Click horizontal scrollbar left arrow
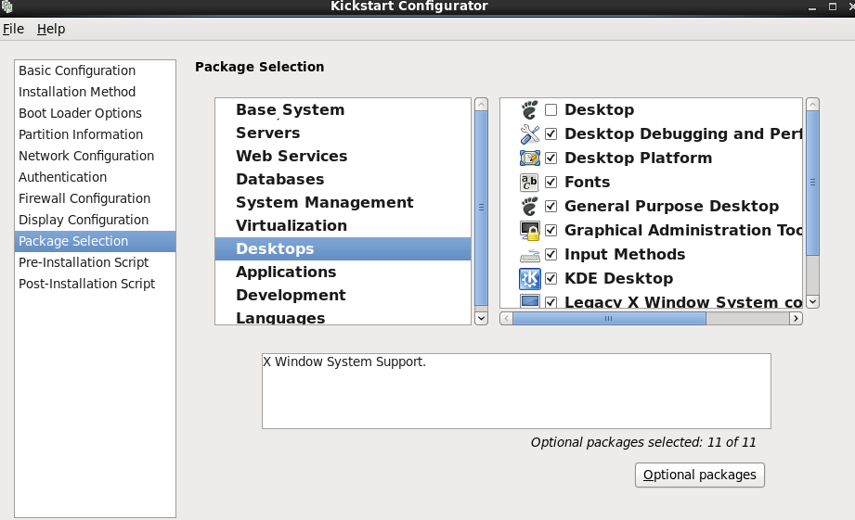 (506, 318)
